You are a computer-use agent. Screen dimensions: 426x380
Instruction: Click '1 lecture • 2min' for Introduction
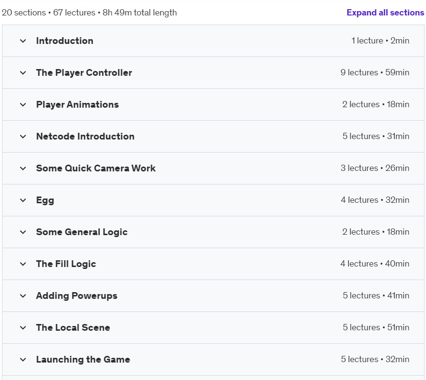[x=381, y=41]
